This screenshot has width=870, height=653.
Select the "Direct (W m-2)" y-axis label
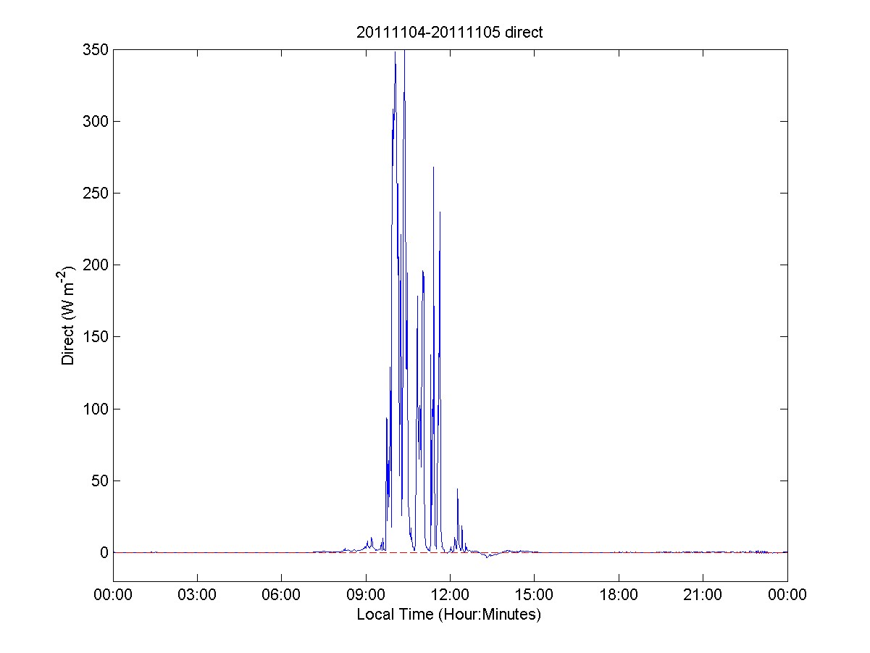coord(69,315)
